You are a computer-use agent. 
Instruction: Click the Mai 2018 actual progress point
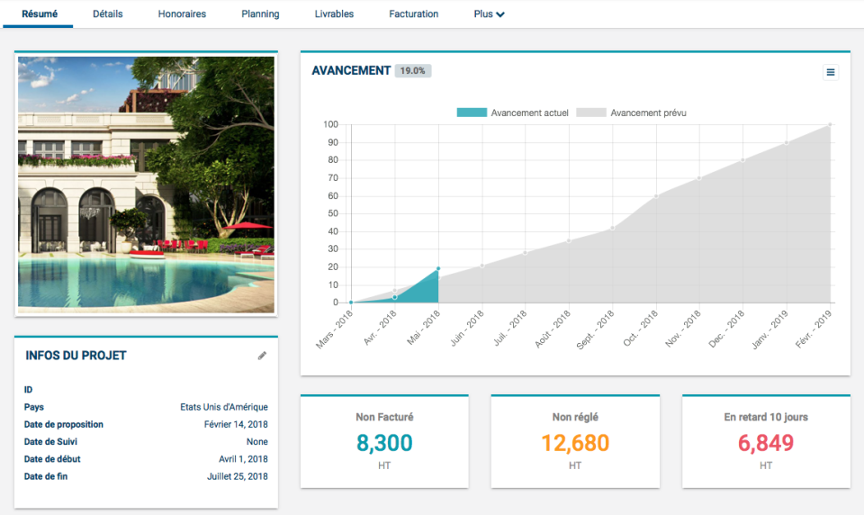(438, 268)
